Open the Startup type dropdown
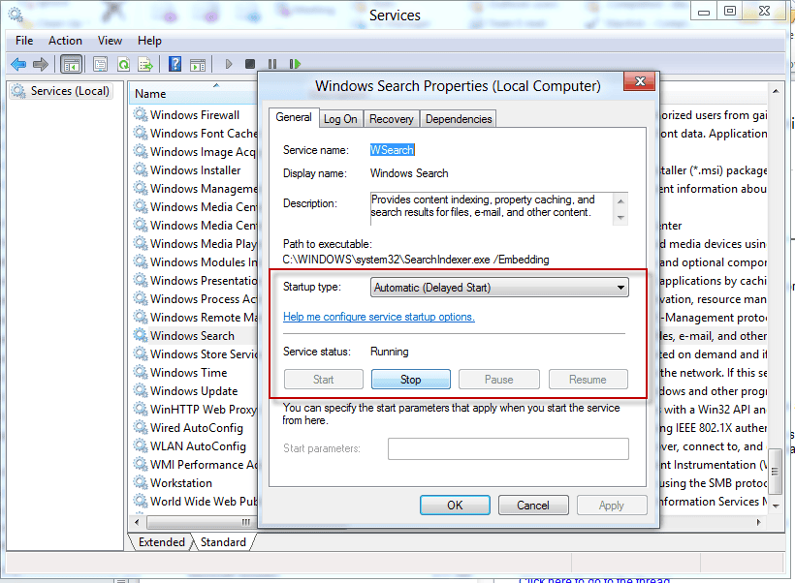The height and width of the screenshot is (583, 795). 499,288
